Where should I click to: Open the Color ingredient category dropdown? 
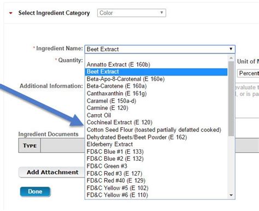pos(132,13)
